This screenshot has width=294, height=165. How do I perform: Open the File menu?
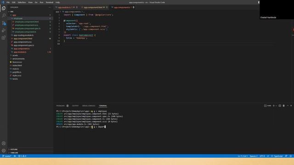8,2
